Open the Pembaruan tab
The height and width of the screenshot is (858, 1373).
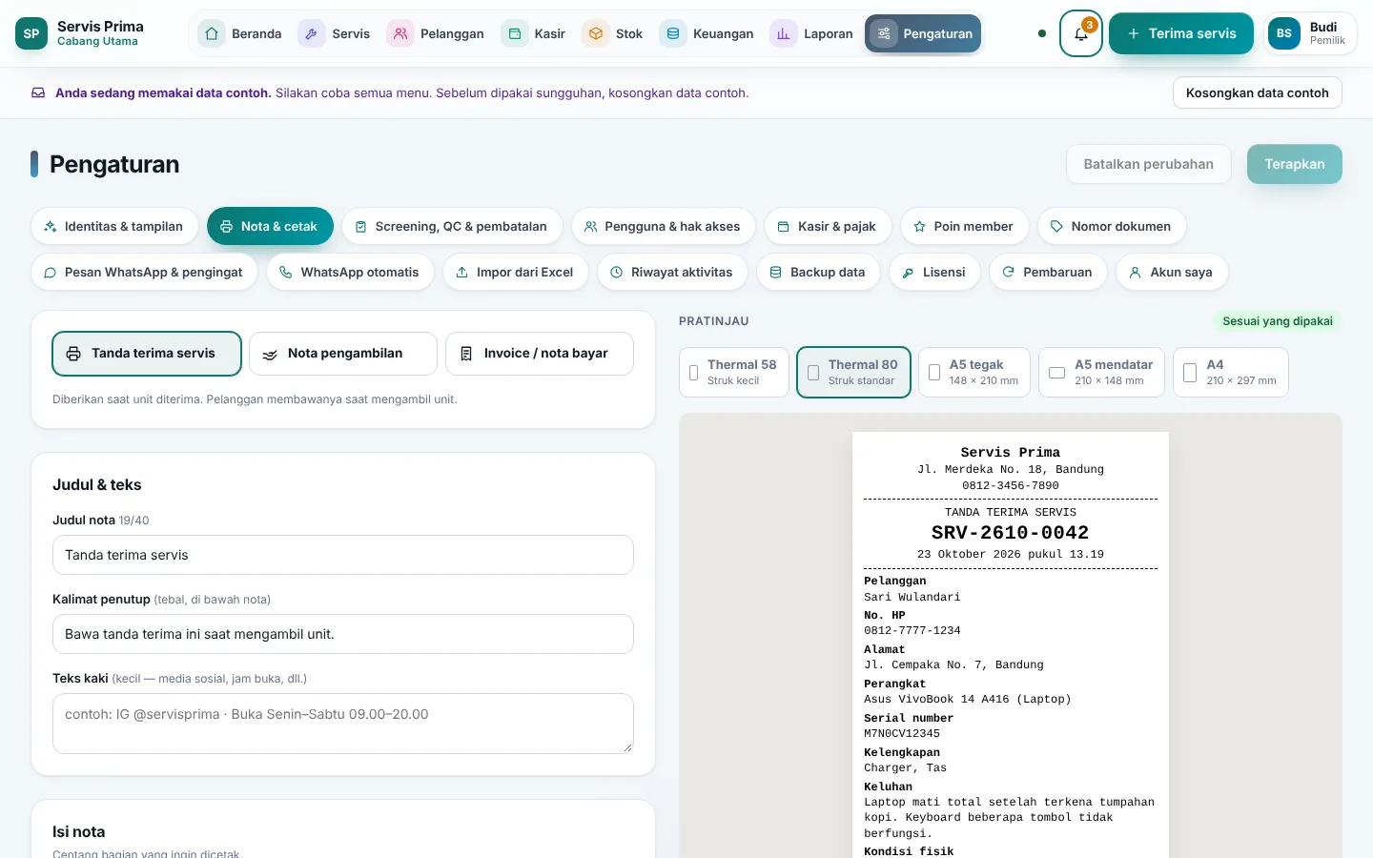[x=1048, y=272]
